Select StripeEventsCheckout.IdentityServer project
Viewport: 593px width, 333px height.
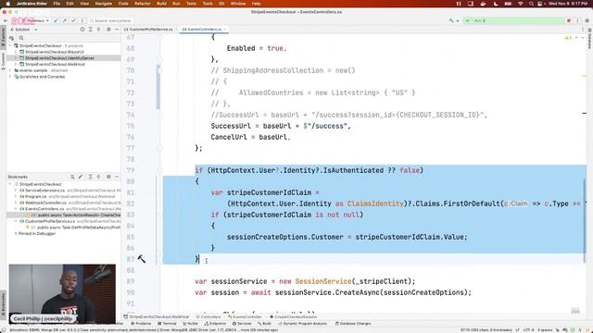[x=63, y=58]
